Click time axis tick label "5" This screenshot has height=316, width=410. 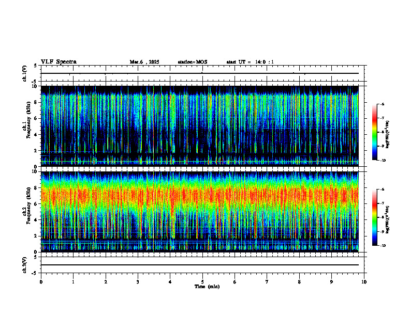[x=202, y=282]
